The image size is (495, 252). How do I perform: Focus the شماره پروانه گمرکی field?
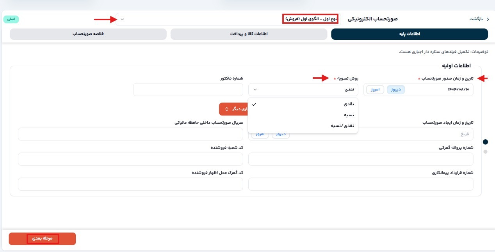tap(360, 159)
